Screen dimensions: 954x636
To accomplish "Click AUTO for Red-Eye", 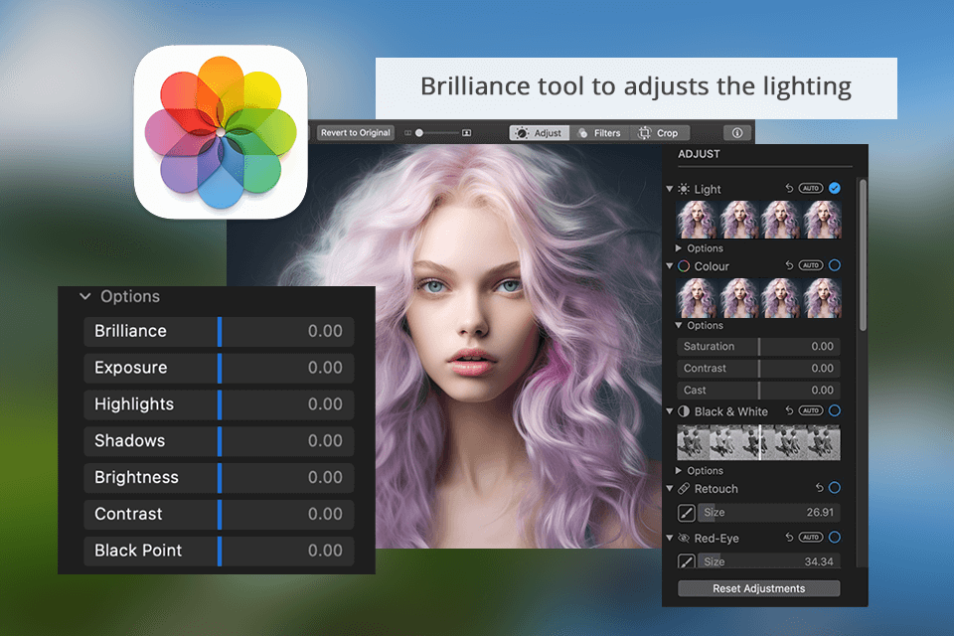I will click(x=811, y=538).
